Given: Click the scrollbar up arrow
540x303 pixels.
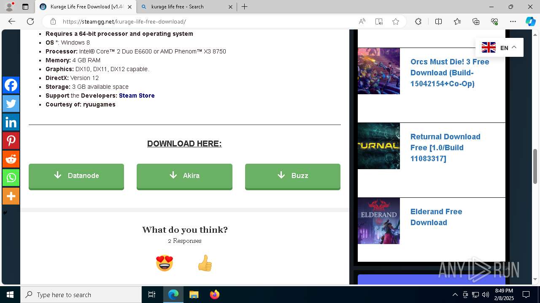Looking at the screenshot, I should point(535,34).
